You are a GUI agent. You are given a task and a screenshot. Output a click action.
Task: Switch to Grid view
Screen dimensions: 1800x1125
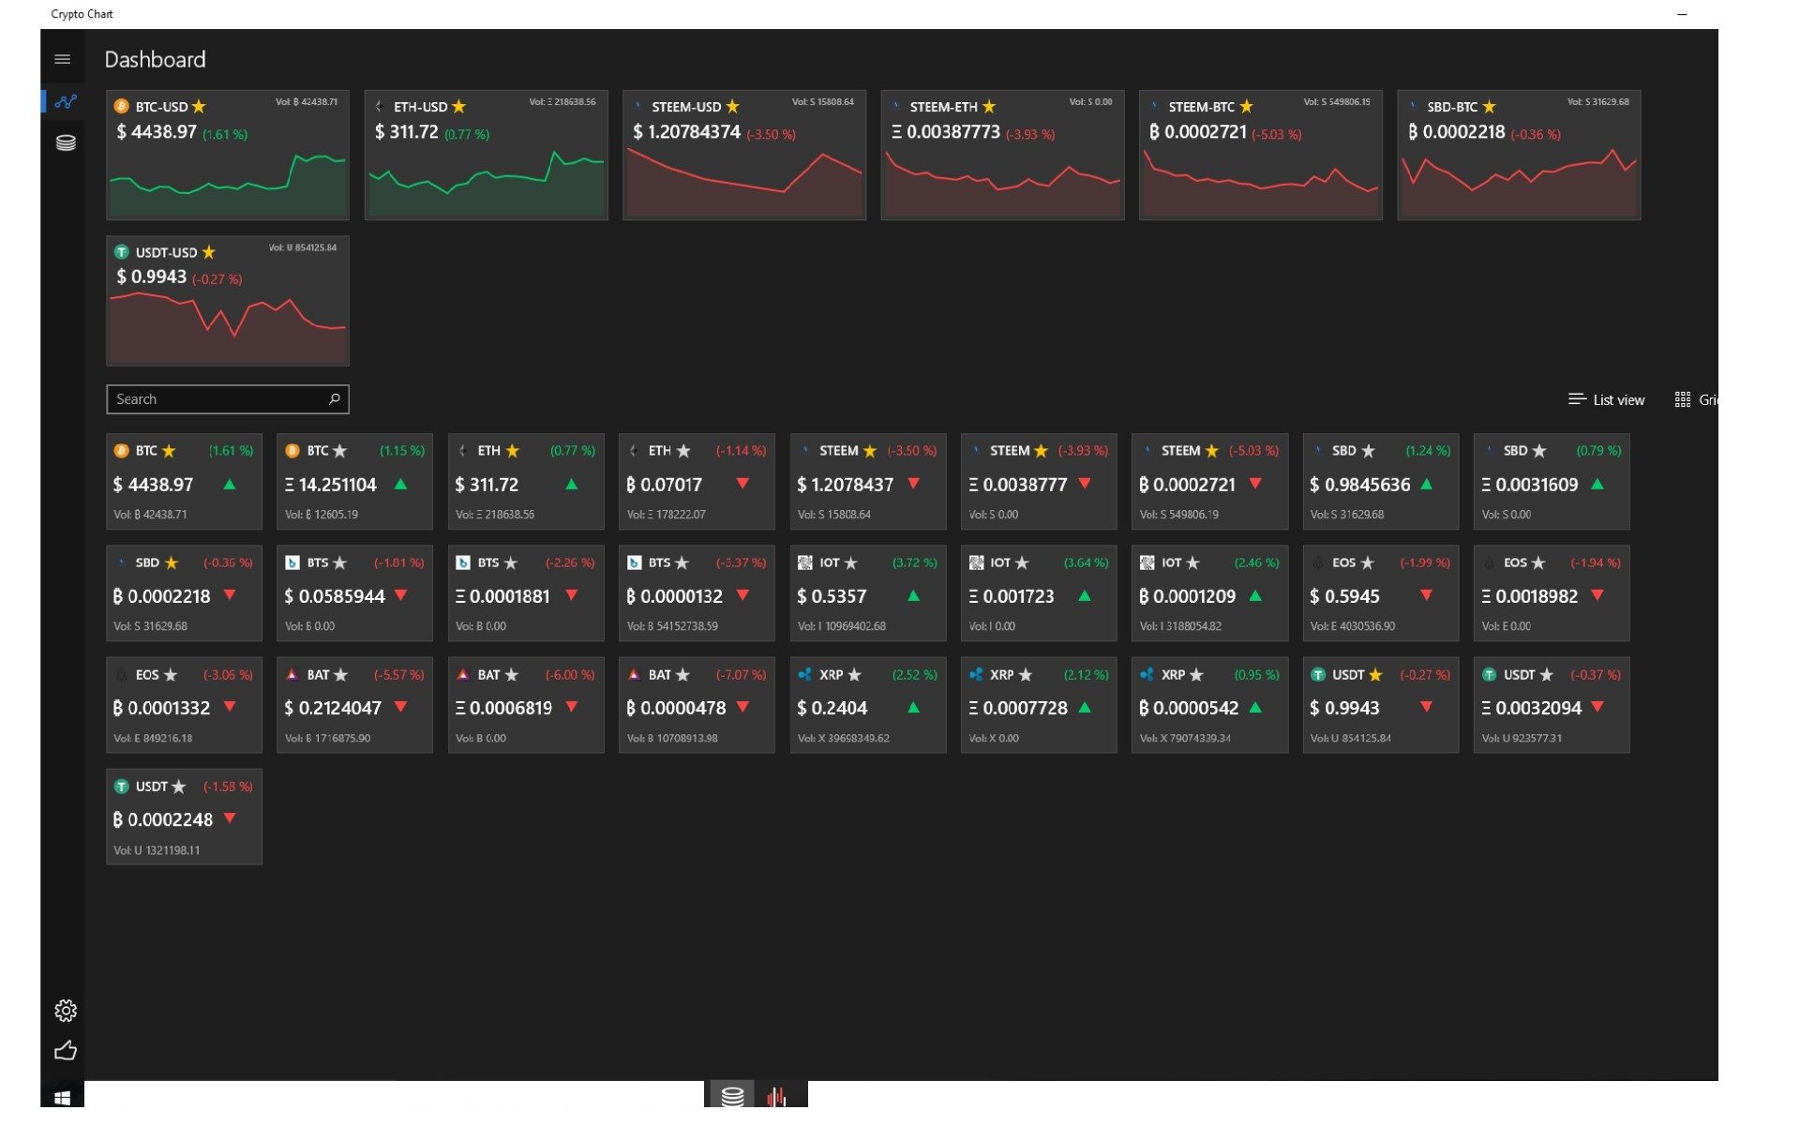(x=1696, y=400)
